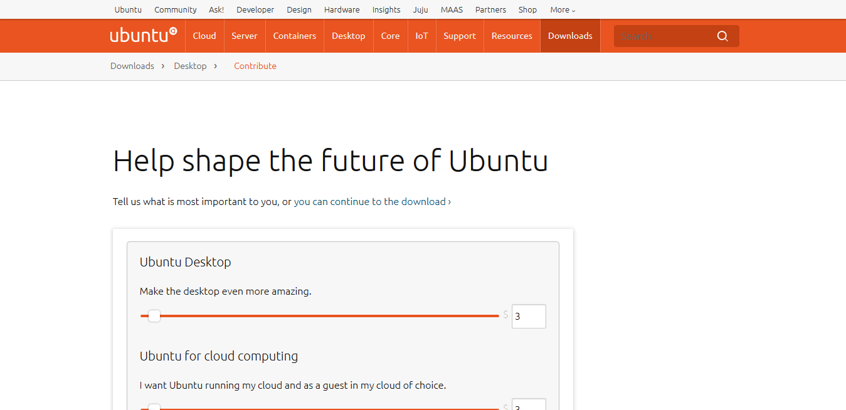846x410 pixels.
Task: Open the Ubuntu link in top bar
Action: click(x=128, y=9)
